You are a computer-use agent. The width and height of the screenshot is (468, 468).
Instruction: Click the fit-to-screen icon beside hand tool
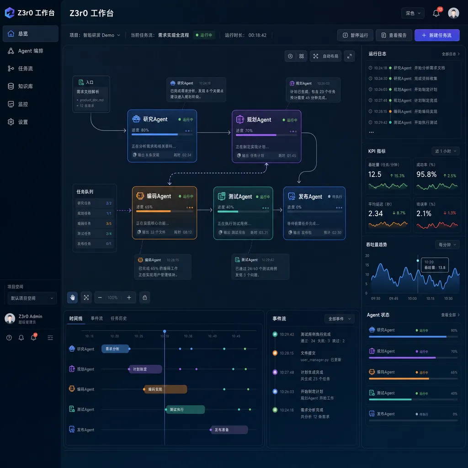click(86, 298)
